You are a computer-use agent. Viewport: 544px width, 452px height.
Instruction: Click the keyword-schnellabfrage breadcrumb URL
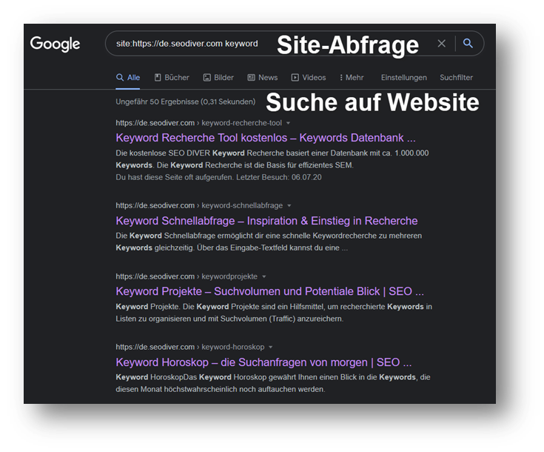click(199, 206)
